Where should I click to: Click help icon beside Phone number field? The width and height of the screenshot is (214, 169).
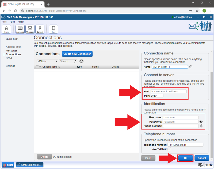pyautogui.click(x=201, y=126)
